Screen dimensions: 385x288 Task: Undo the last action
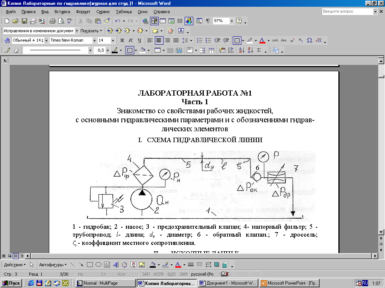point(118,21)
